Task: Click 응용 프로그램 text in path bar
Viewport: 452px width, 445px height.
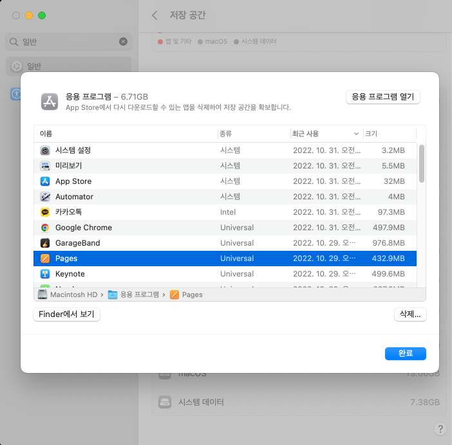Action: point(140,295)
